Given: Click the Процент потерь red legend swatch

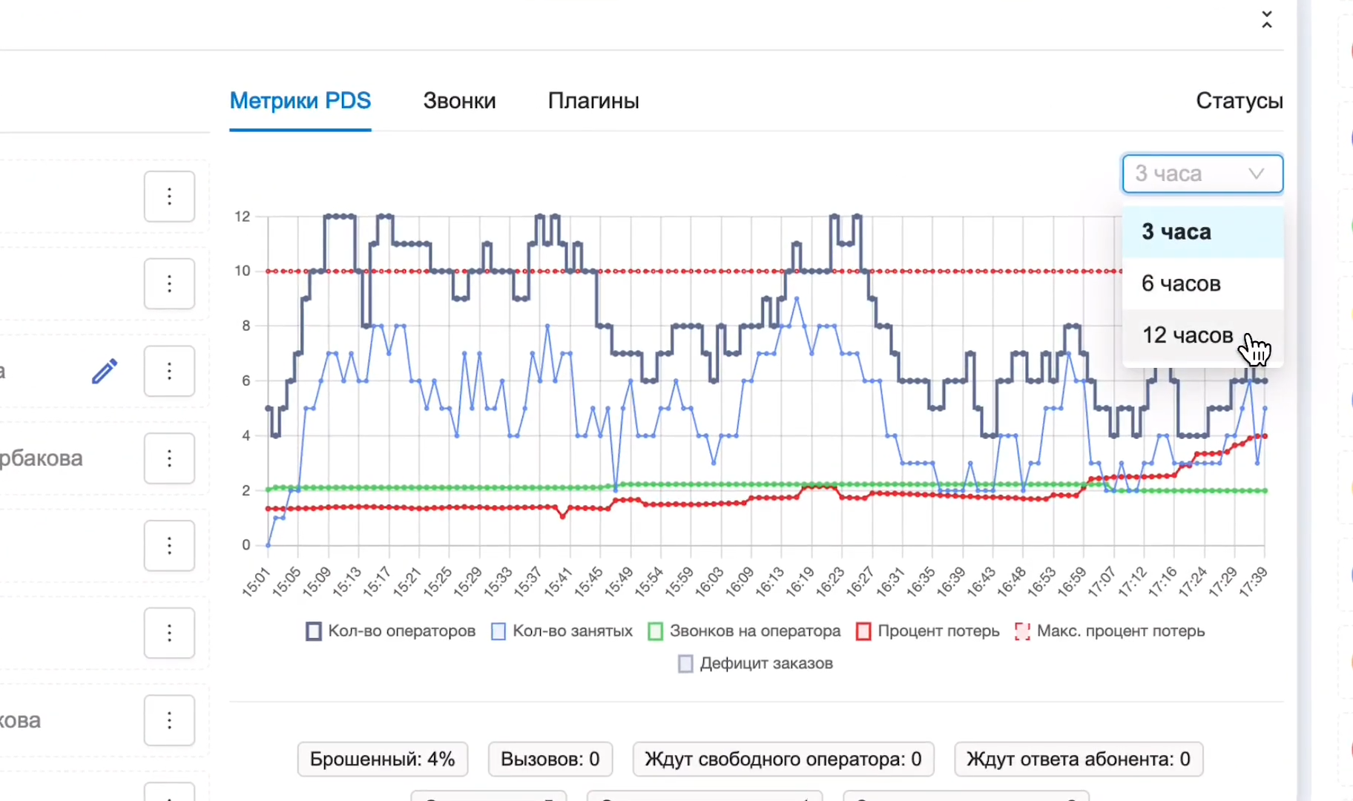Looking at the screenshot, I should pyautogui.click(x=863, y=631).
